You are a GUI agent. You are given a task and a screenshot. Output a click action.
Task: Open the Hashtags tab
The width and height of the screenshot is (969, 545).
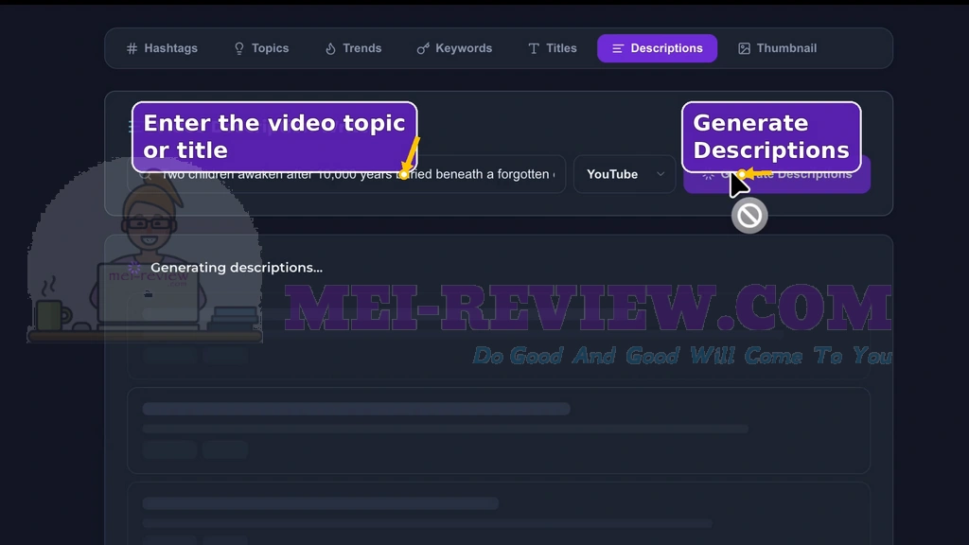162,48
